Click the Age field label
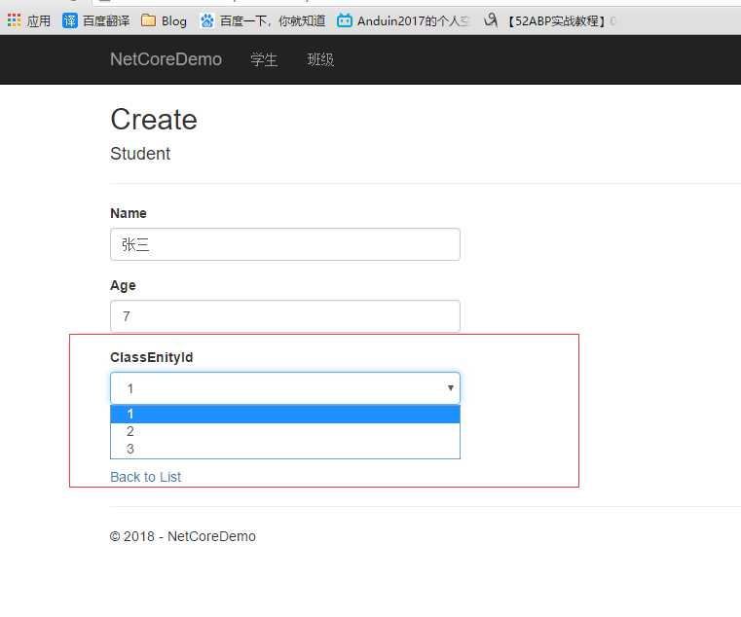Viewport: 741px width, 617px height. tap(123, 285)
